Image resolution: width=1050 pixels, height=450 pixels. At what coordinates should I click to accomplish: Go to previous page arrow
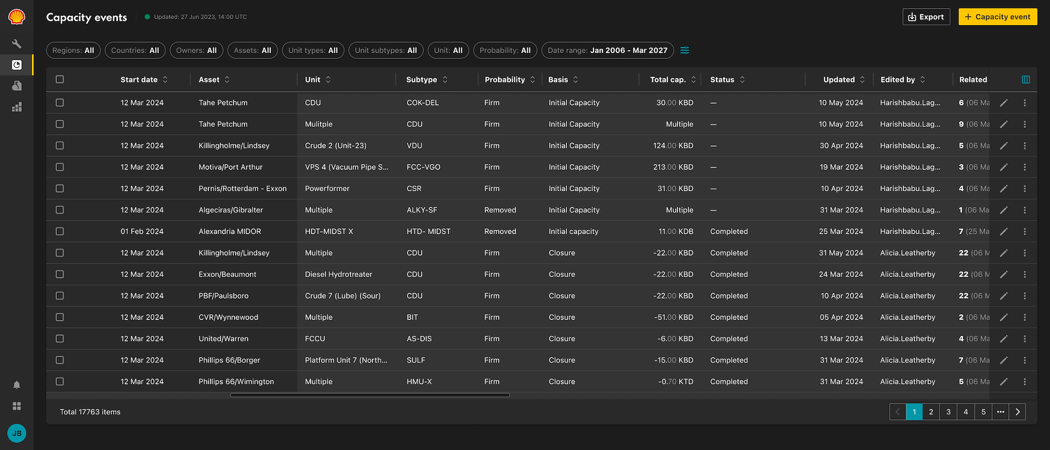(897, 412)
